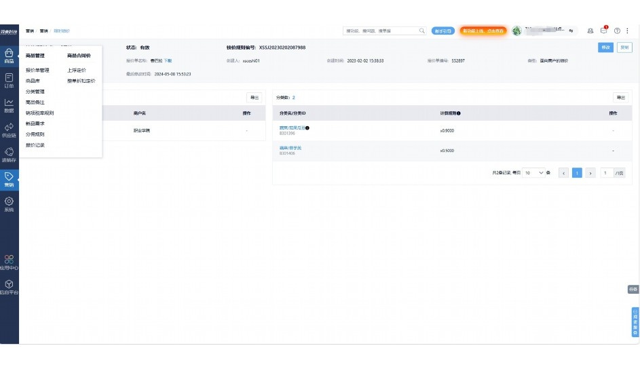This screenshot has width=640, height=369.
Task: Select 报价单管理 from the flyout menu
Action: 37,70
